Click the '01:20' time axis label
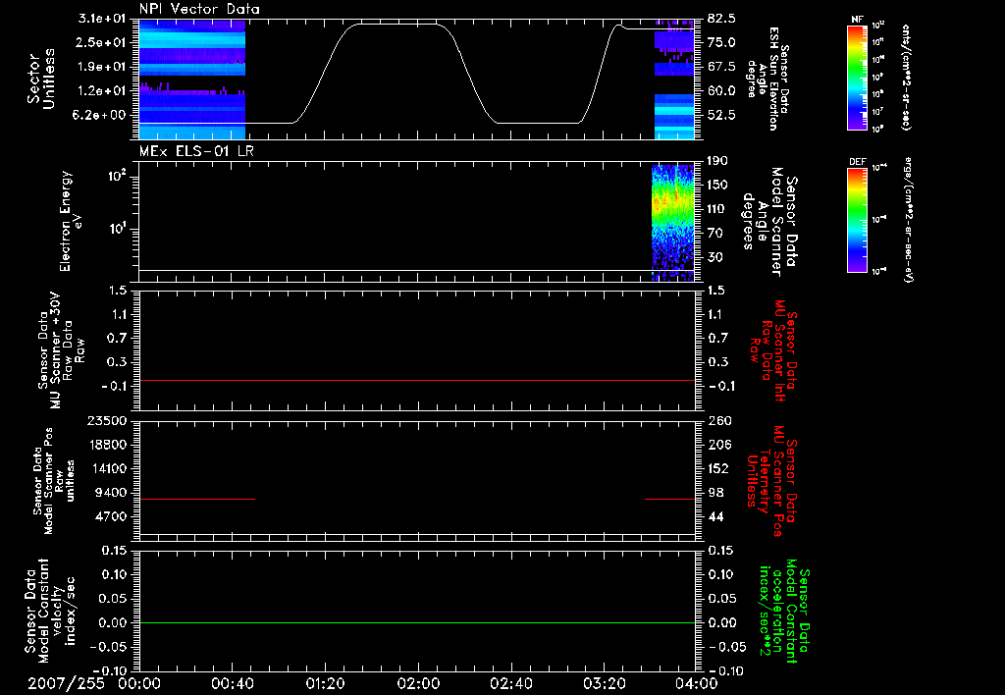Viewport: 1005px width, 695px height. (325, 683)
